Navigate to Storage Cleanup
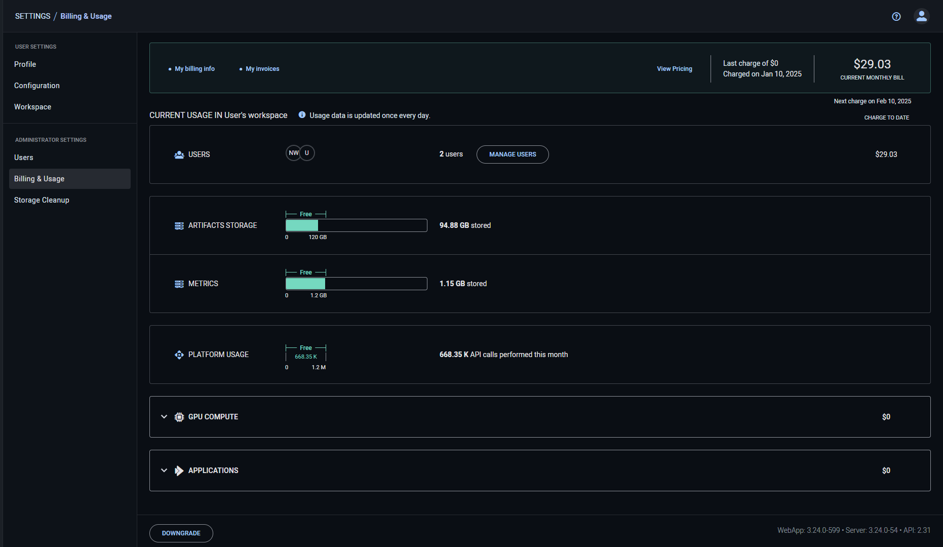The image size is (943, 547). point(42,200)
